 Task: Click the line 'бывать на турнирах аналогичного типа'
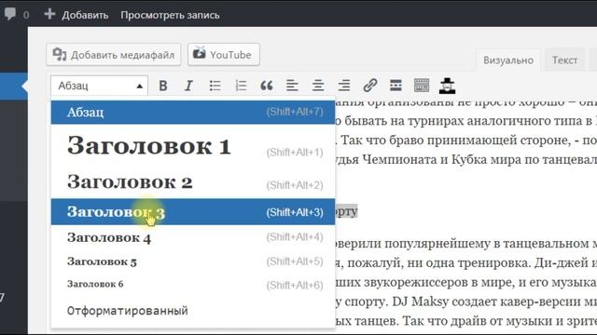[466, 121]
